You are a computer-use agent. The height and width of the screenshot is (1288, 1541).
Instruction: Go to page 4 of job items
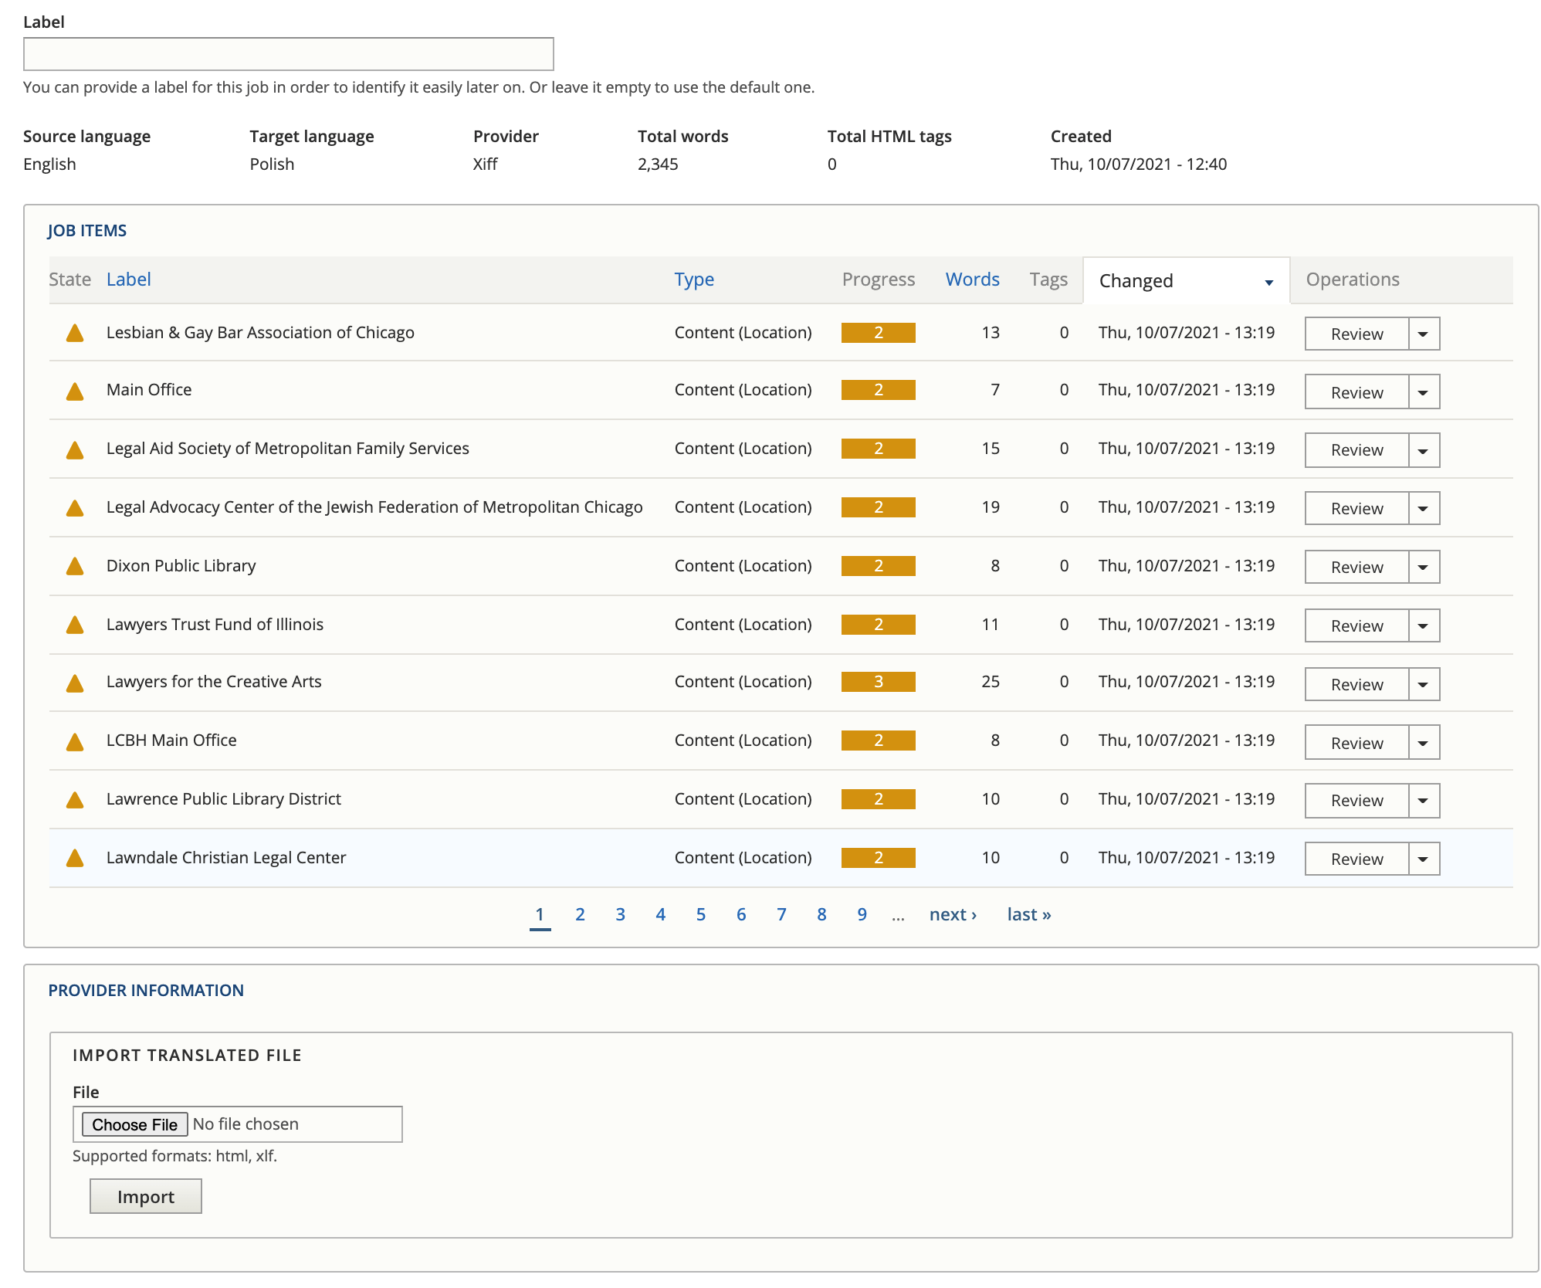tap(661, 914)
